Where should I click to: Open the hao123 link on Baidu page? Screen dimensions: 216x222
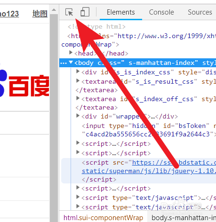coord(9,14)
